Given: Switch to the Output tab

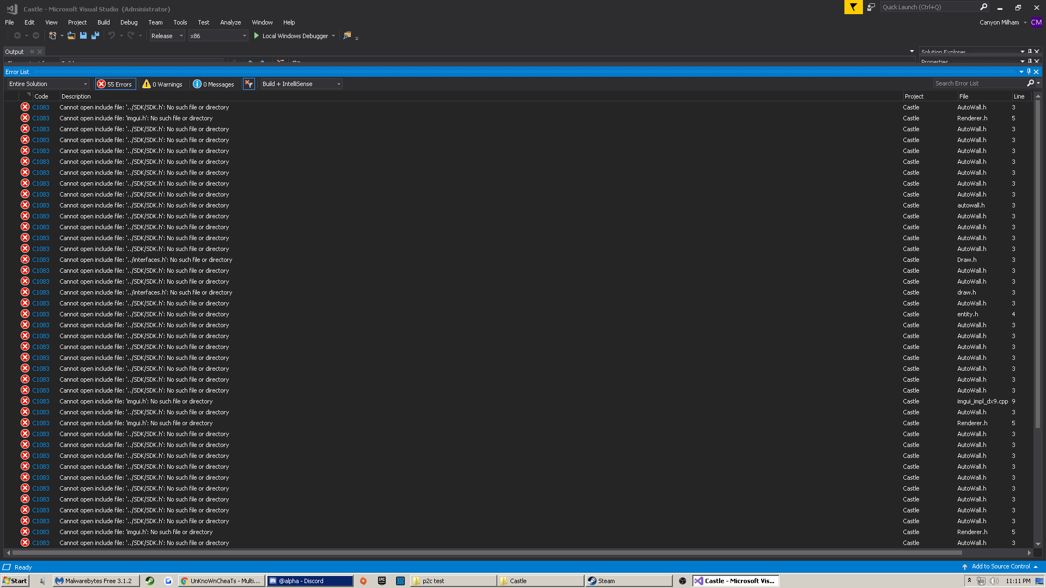Looking at the screenshot, I should point(14,52).
